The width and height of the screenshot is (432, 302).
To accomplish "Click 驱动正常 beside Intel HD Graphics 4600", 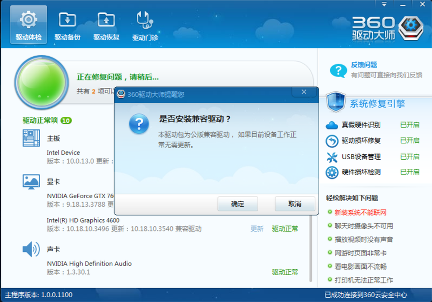I will (285, 228).
